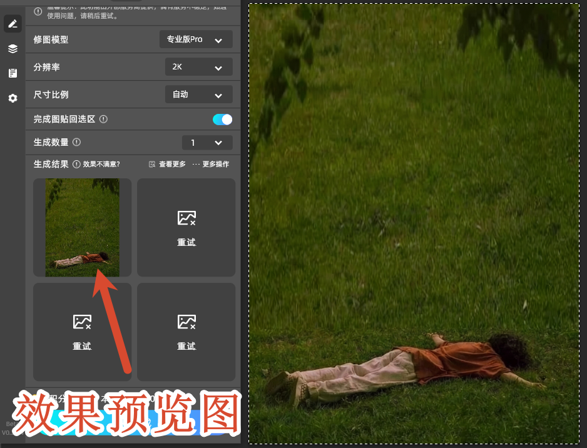Click the warning info icon at top notice
587x448 pixels.
click(38, 12)
